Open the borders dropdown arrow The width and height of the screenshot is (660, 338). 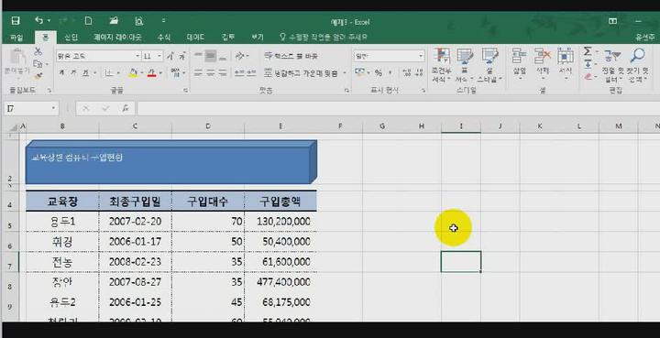(x=117, y=73)
